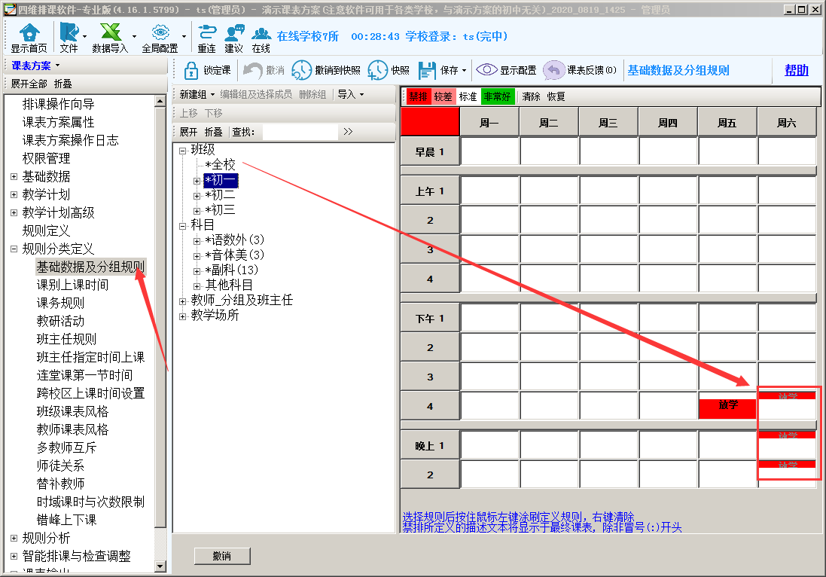Expand the 教学场所 tree node
The width and height of the screenshot is (826, 577).
click(x=183, y=316)
